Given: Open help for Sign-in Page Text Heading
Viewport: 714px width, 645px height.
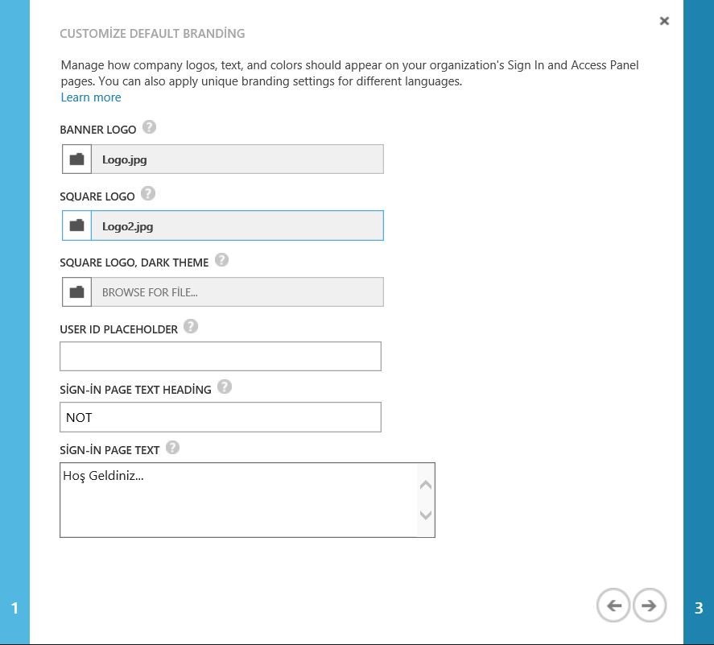Looking at the screenshot, I should [225, 387].
